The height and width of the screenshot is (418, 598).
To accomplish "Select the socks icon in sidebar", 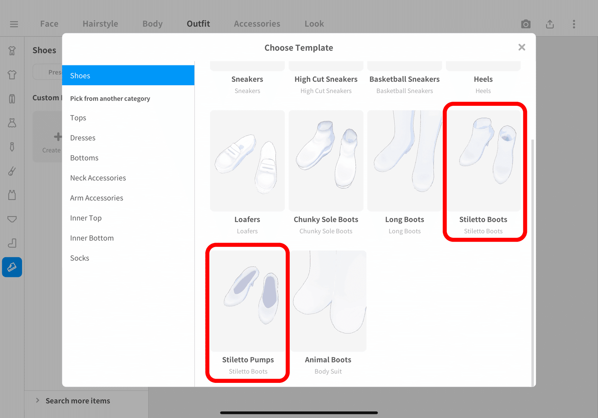I will [12, 243].
